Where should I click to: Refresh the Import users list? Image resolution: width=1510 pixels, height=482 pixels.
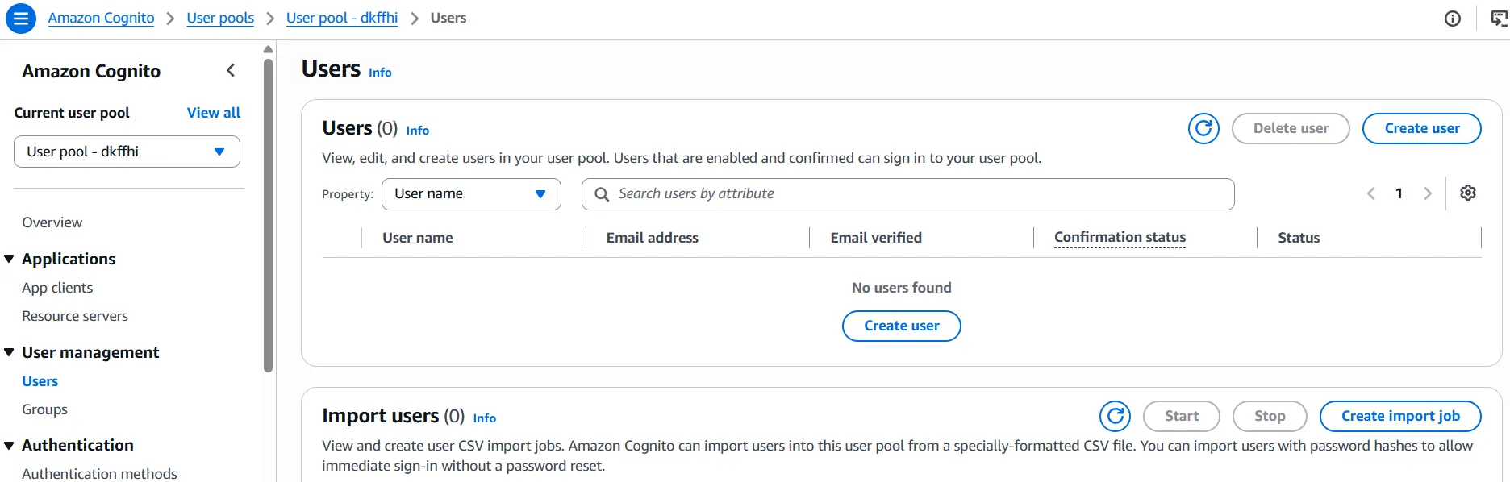pos(1115,416)
